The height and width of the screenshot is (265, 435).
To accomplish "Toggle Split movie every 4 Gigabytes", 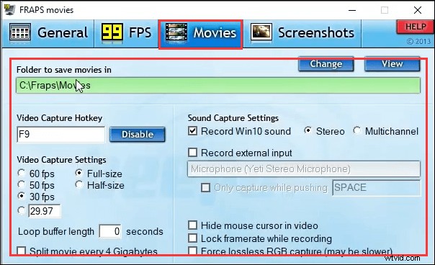I will [x=87, y=251].
